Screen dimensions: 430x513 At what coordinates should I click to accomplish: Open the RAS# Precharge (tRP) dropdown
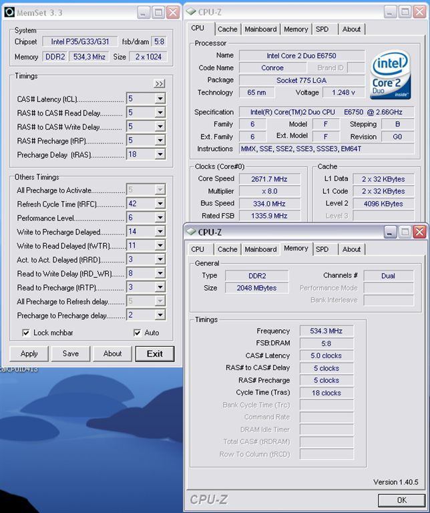tap(160, 140)
